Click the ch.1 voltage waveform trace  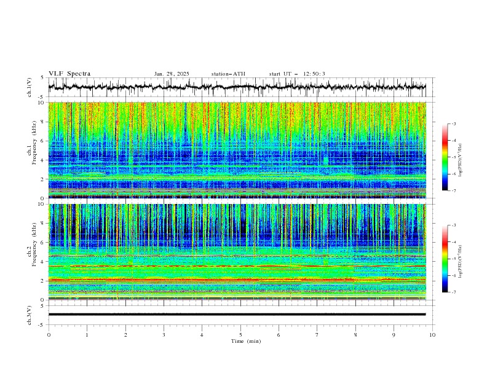237,87
